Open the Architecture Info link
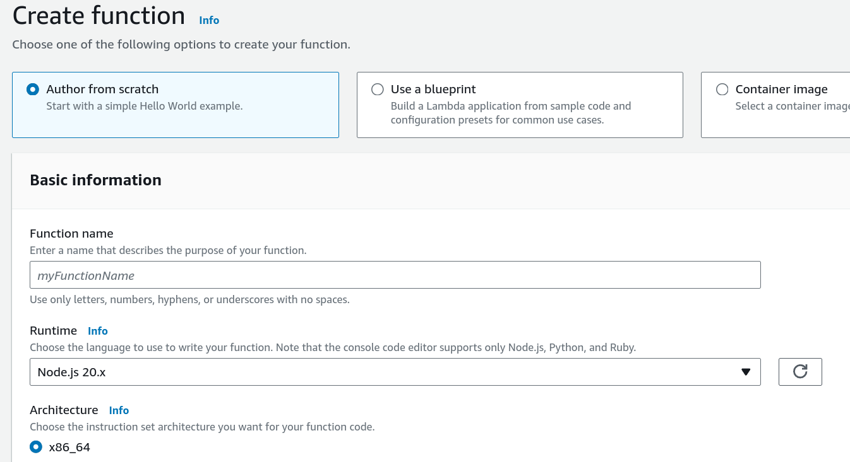 coord(119,410)
